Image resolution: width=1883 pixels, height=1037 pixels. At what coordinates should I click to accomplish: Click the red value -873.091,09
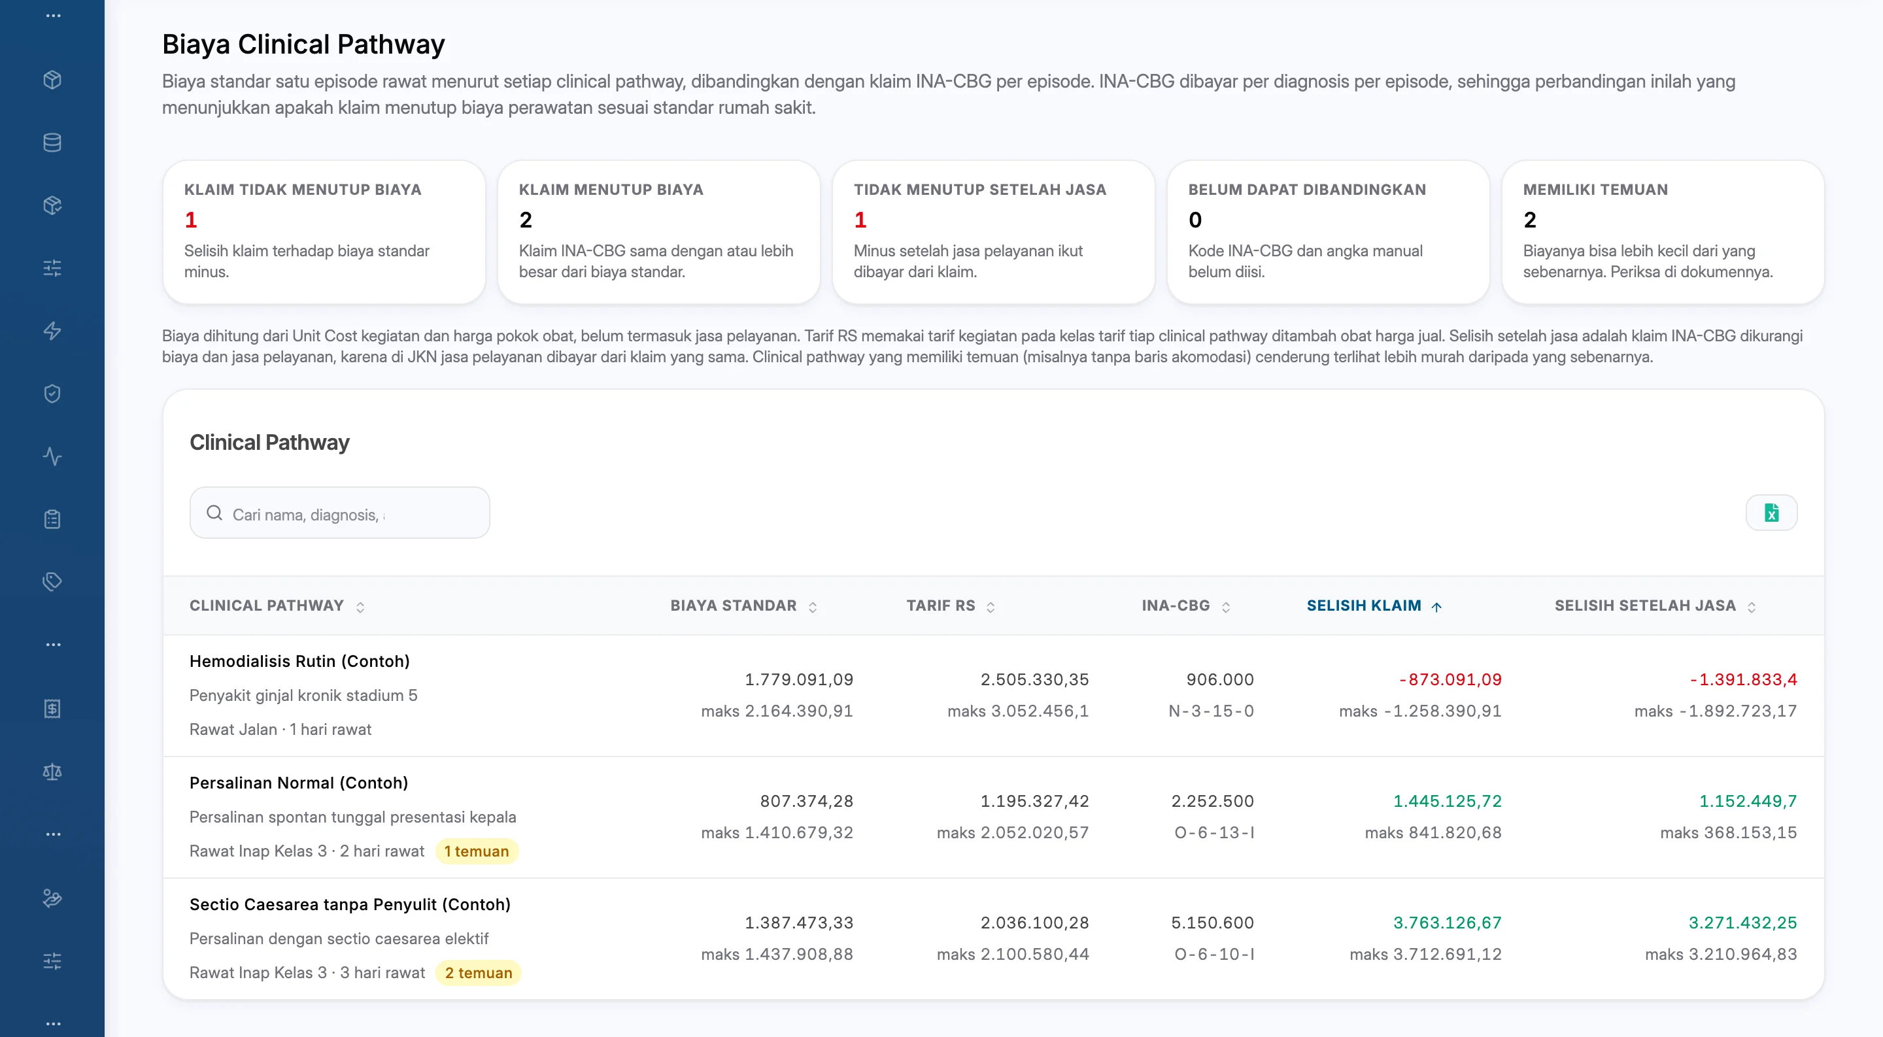tap(1450, 679)
